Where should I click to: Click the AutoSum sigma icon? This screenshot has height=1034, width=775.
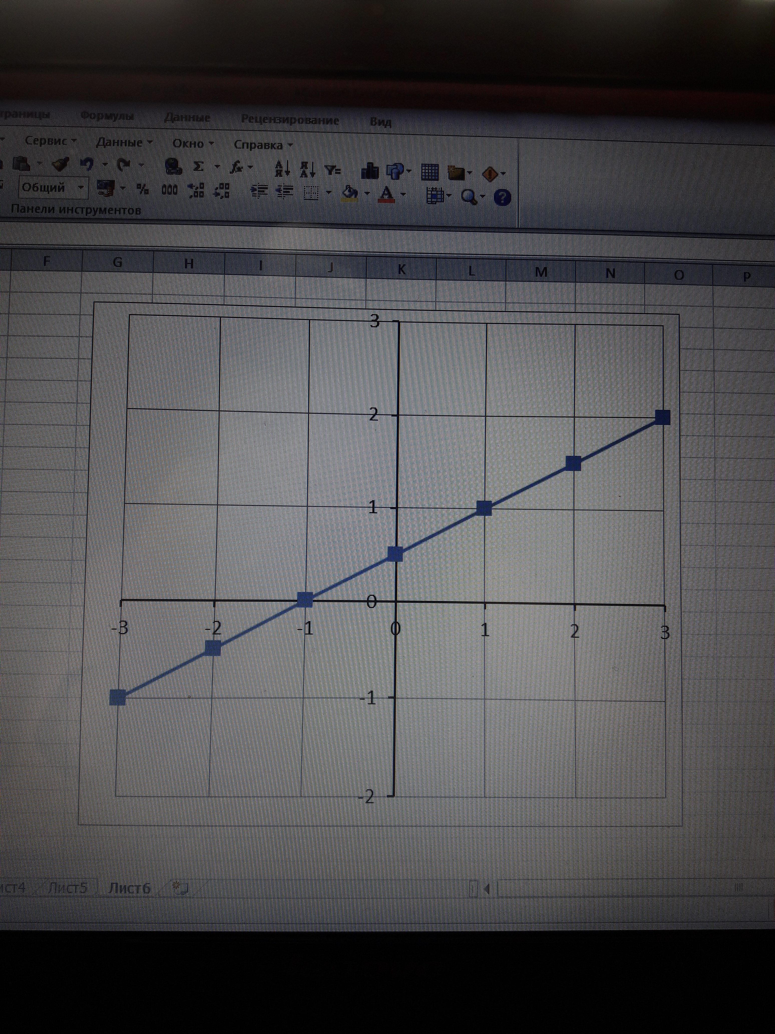[199, 167]
